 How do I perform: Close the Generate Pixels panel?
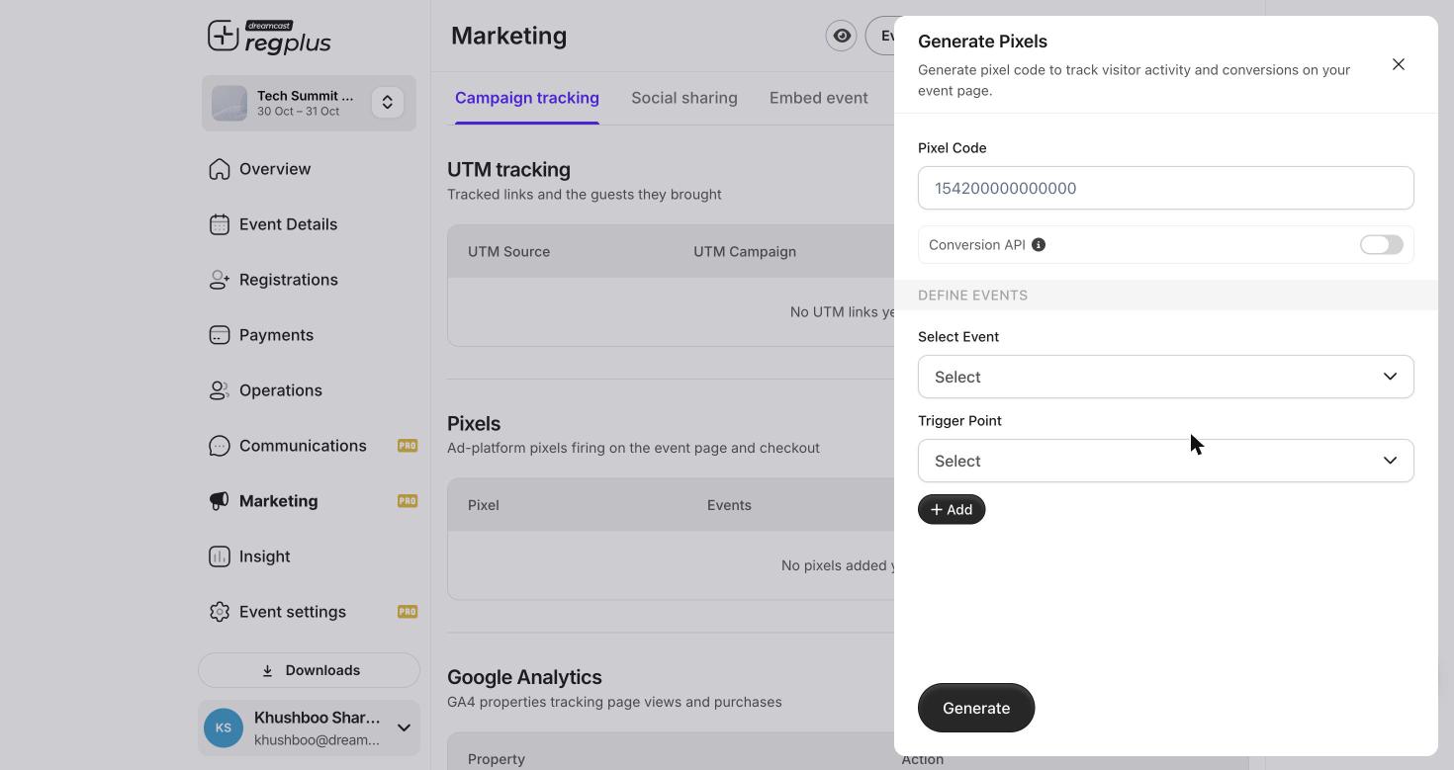(1399, 64)
